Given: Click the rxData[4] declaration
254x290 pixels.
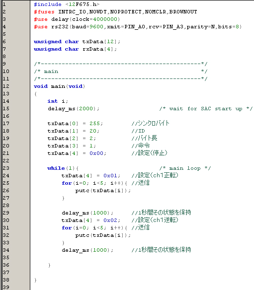Looking at the screenshot, I should pyautogui.click(x=76, y=49).
